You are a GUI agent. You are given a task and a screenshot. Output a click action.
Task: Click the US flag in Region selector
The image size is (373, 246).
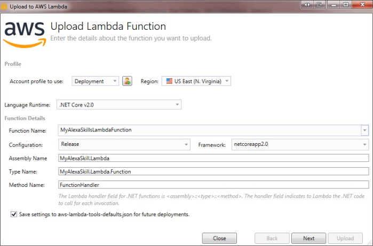click(x=169, y=81)
